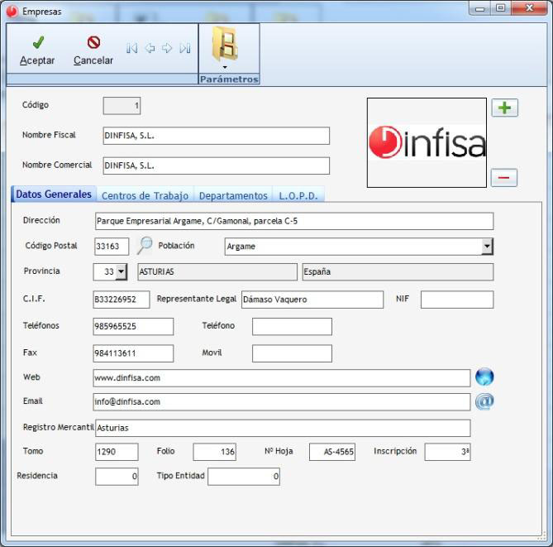Image resolution: width=553 pixels, height=547 pixels.
Task: Expand the Población dropdown arrow
Action: click(x=487, y=247)
